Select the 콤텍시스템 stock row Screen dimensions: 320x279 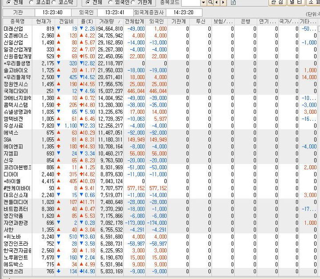pos(160,105)
